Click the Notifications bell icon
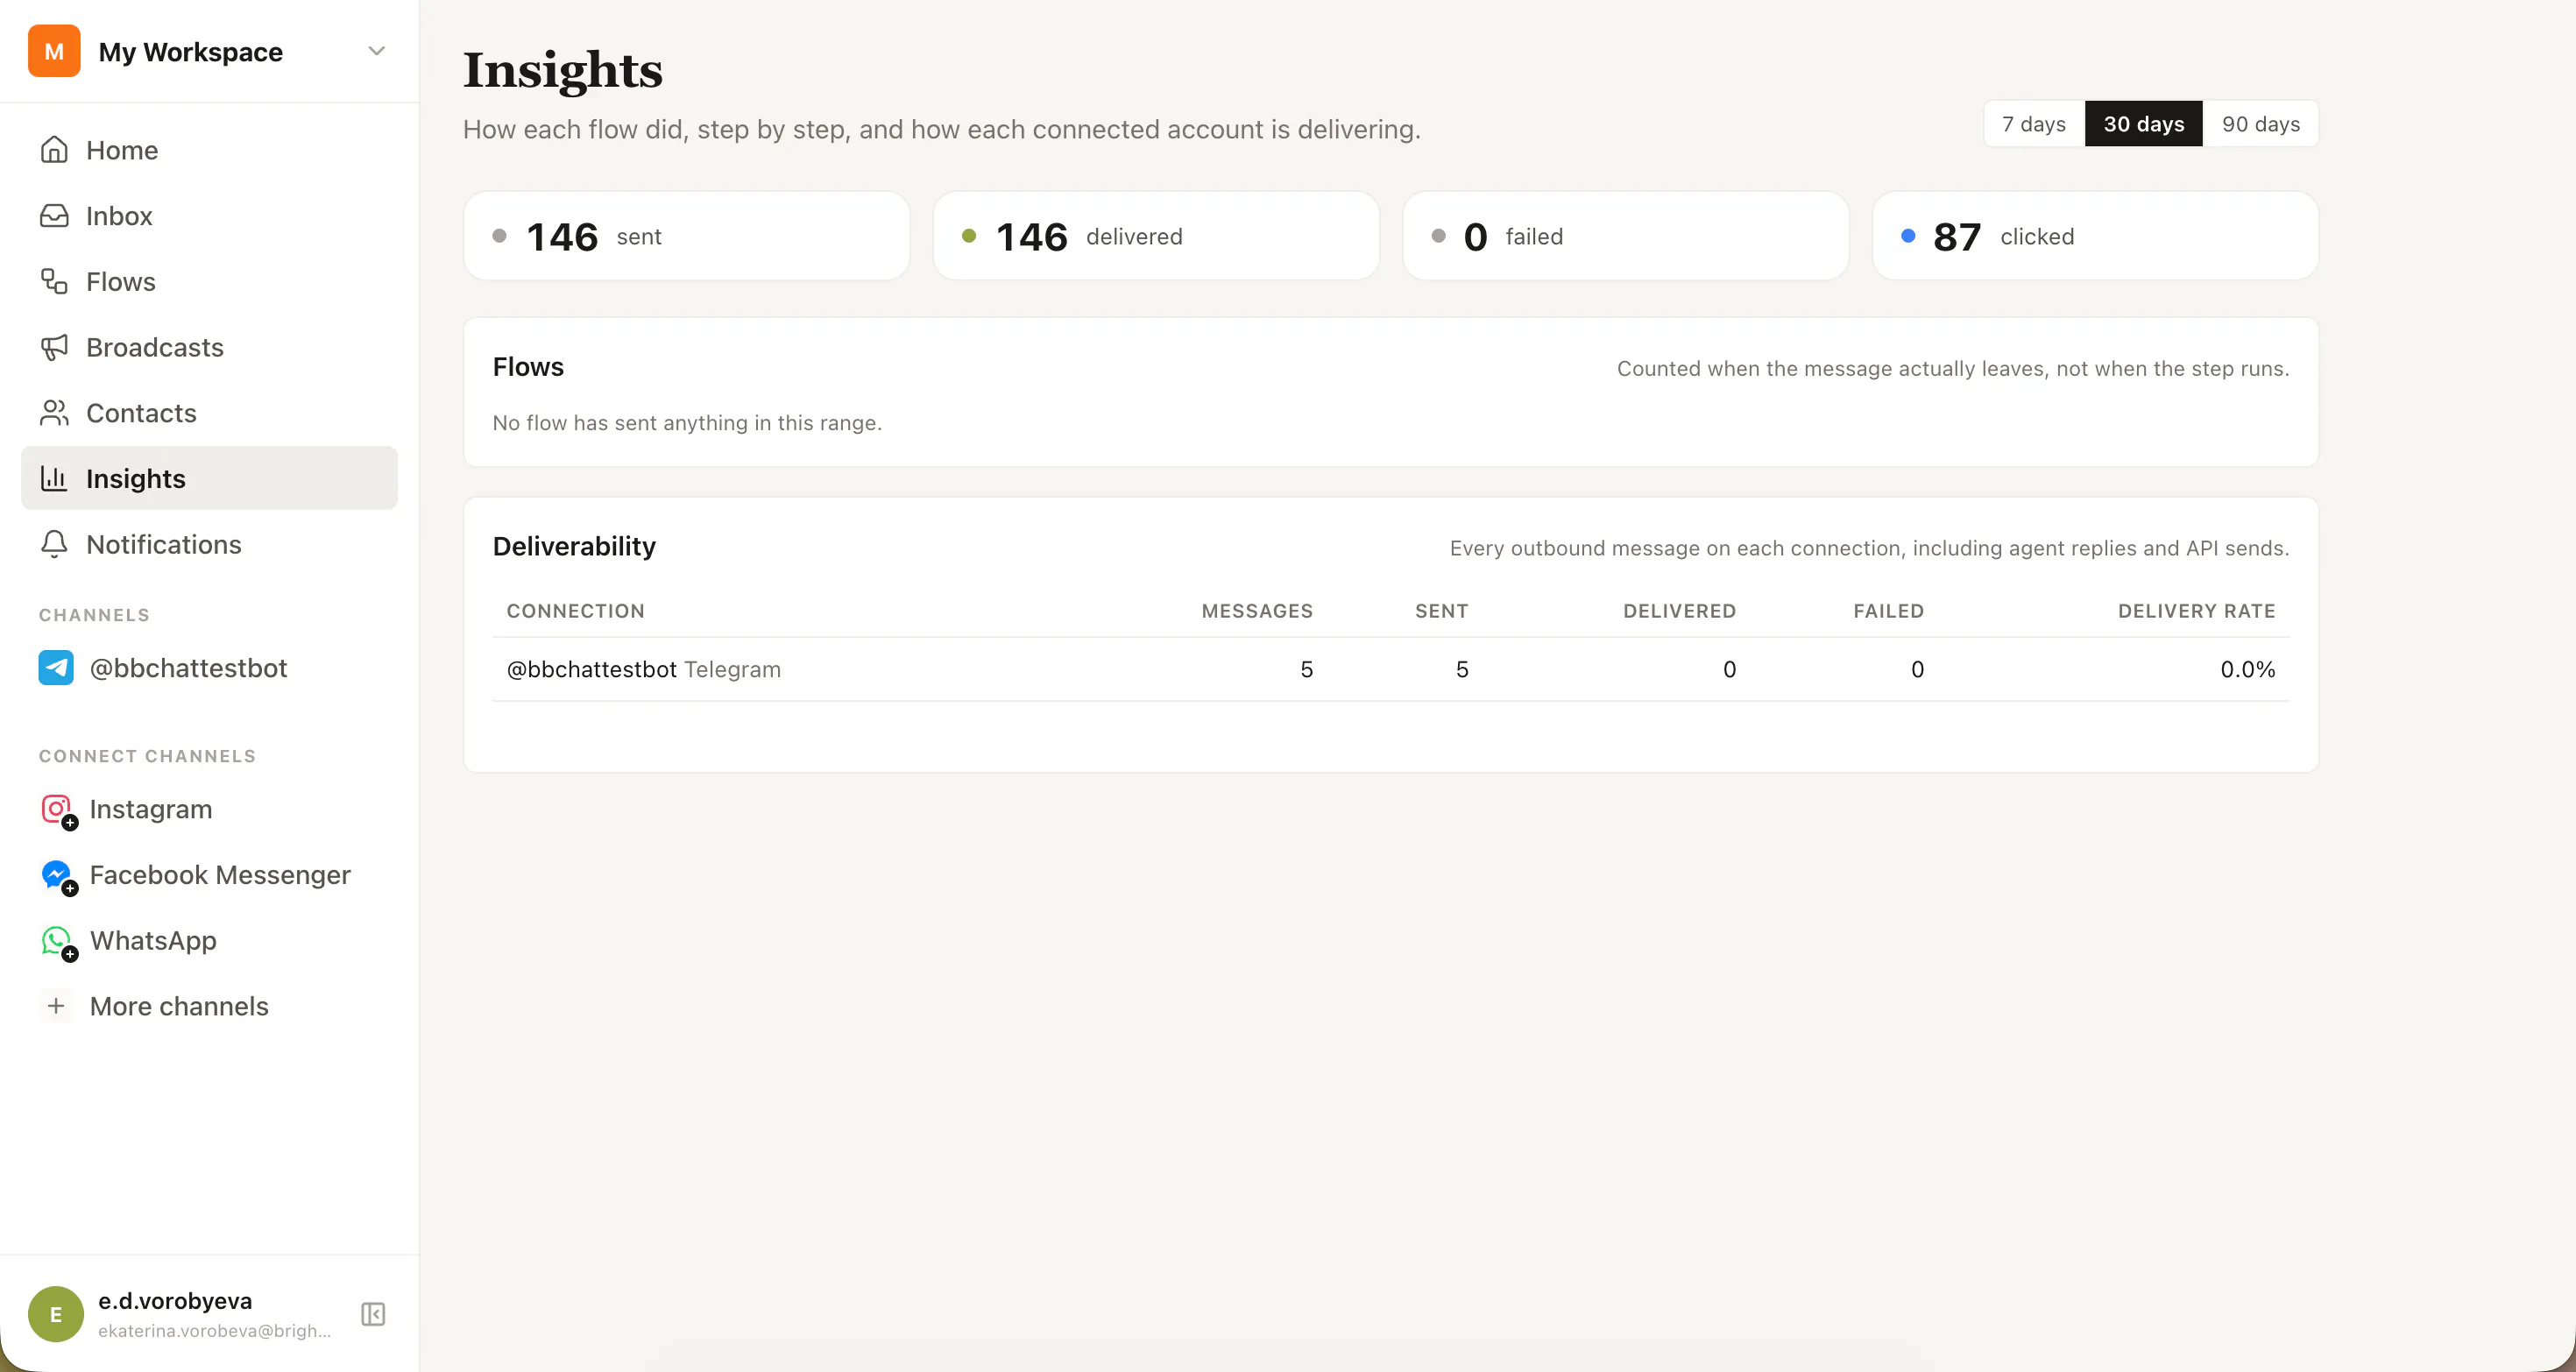 (54, 545)
